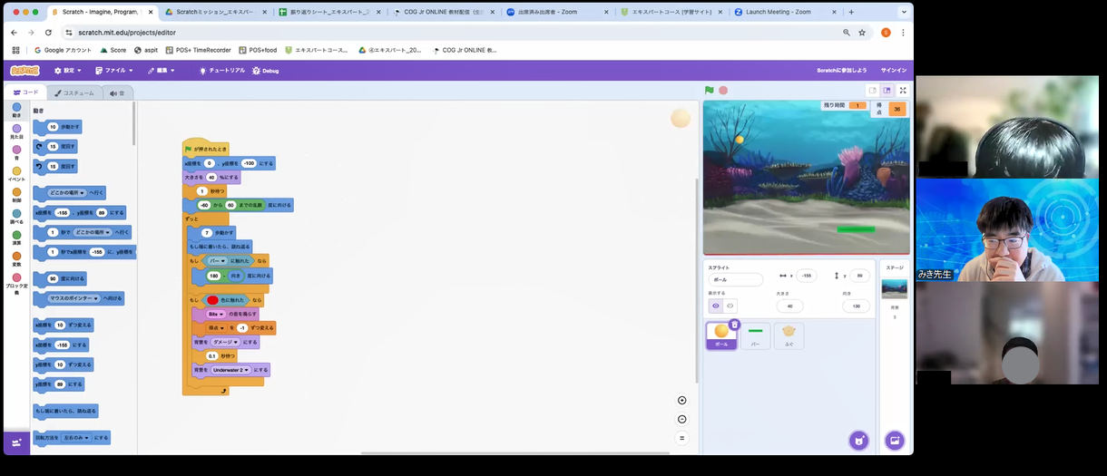Open the ファイル file menu
Image resolution: width=1107 pixels, height=476 pixels.
pos(114,70)
